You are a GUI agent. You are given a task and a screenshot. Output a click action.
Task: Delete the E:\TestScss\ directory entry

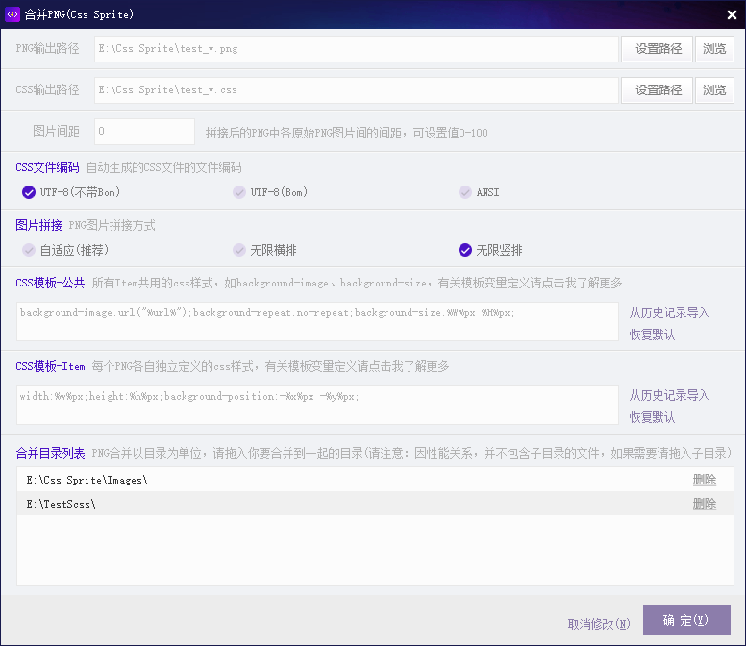coord(704,504)
